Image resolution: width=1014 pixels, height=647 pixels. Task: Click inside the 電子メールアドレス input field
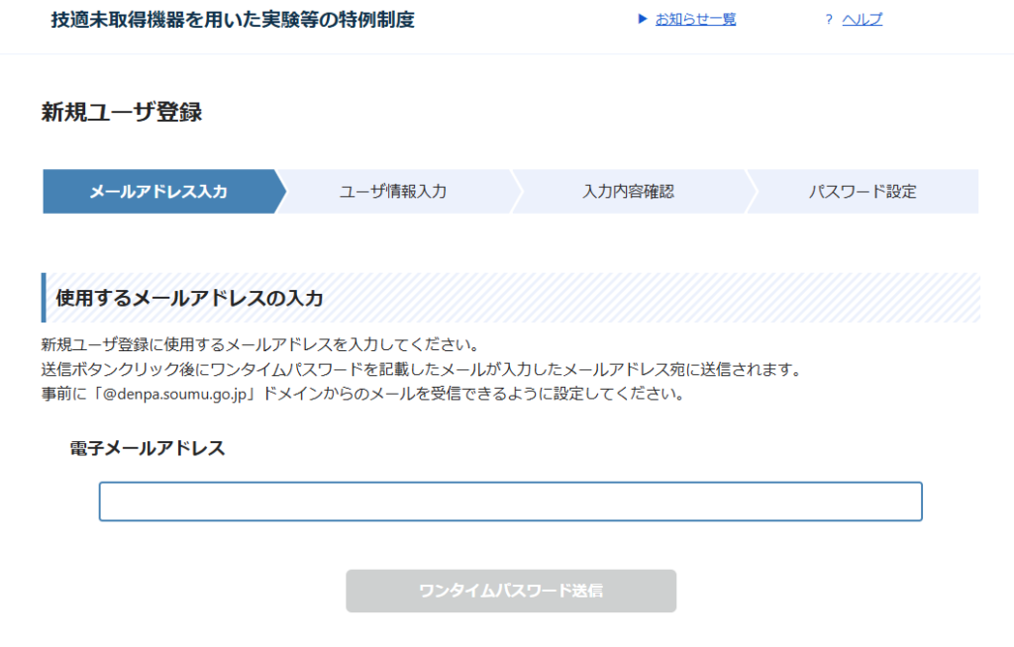(511, 502)
